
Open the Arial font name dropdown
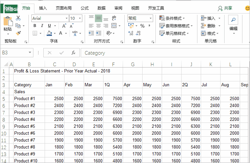tap(67, 18)
